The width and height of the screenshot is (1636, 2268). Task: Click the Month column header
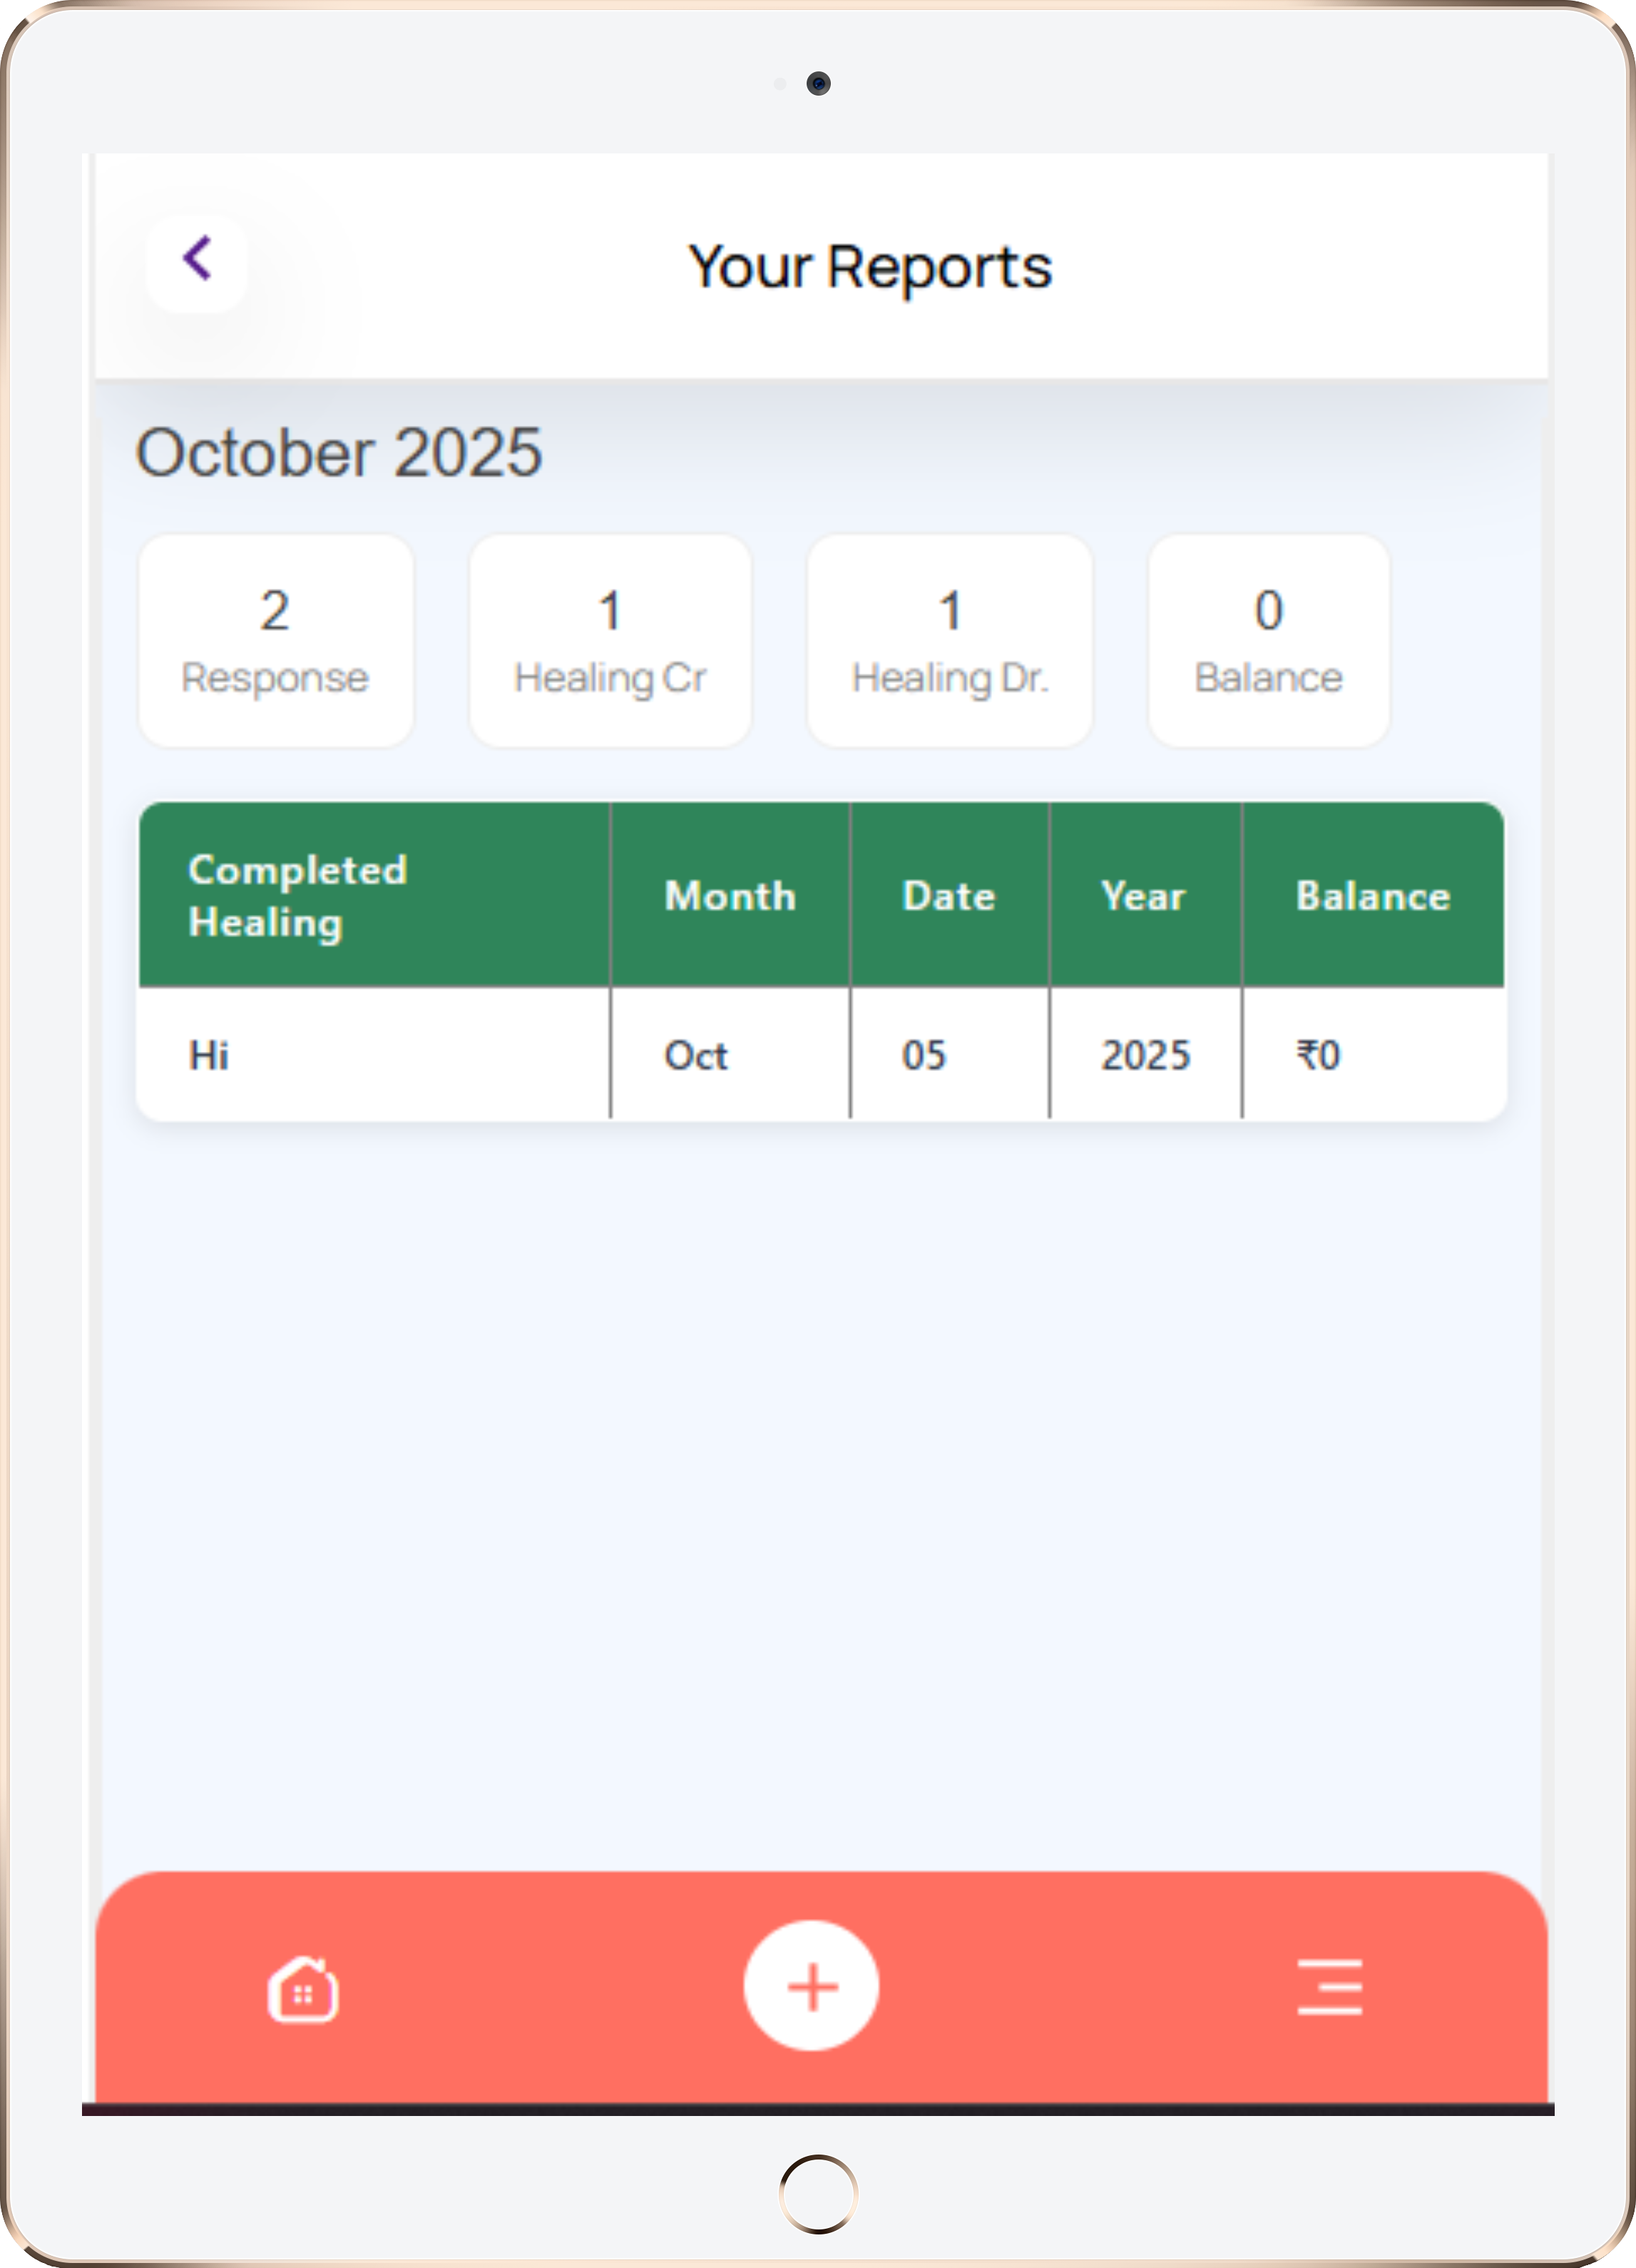click(x=730, y=895)
